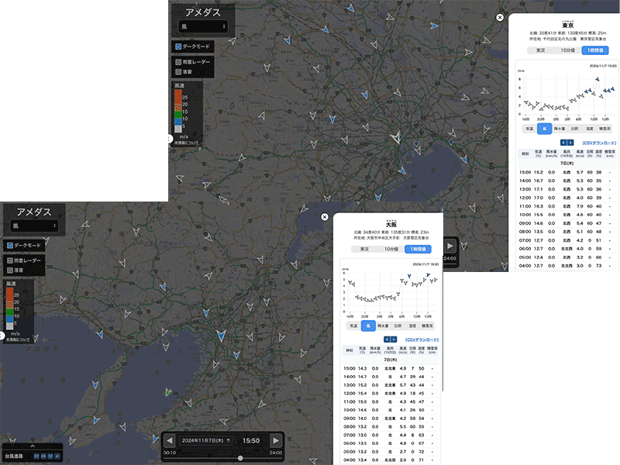Toggle ダークモード checkbox in lower map
This screenshot has height=465, width=620.
[10, 245]
